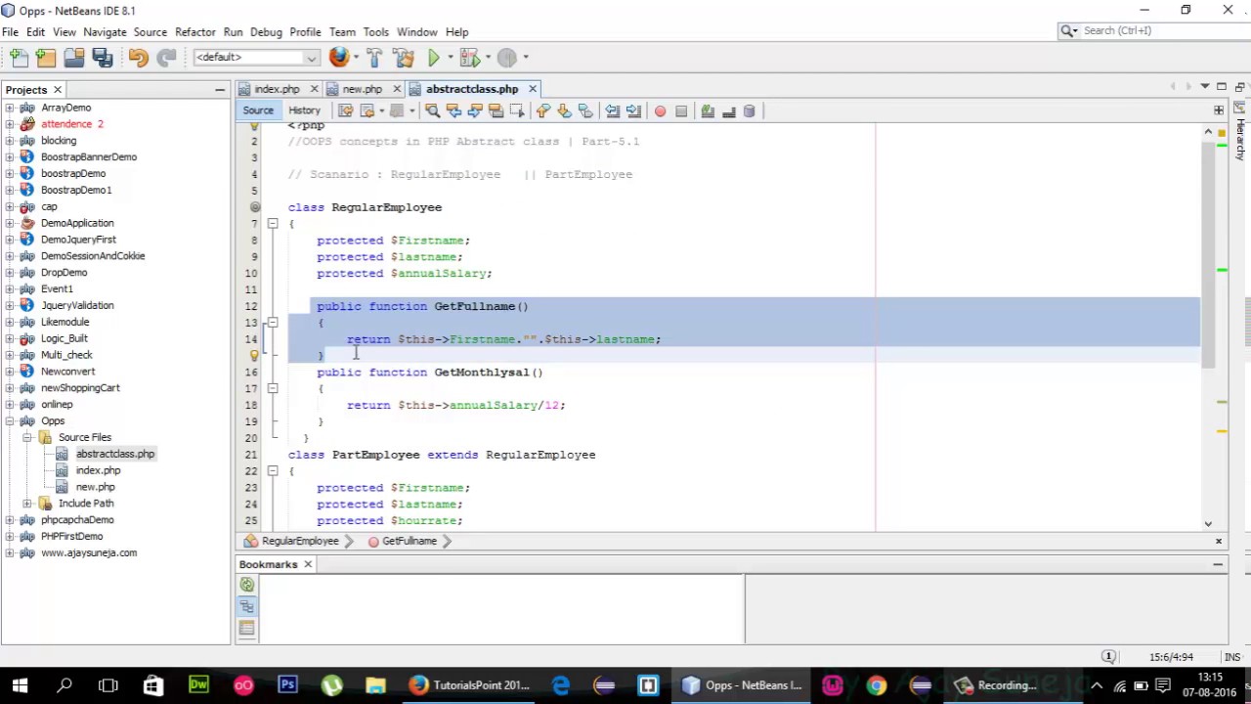Click Shift Line Right icon
The image size is (1251, 704).
click(x=632, y=111)
